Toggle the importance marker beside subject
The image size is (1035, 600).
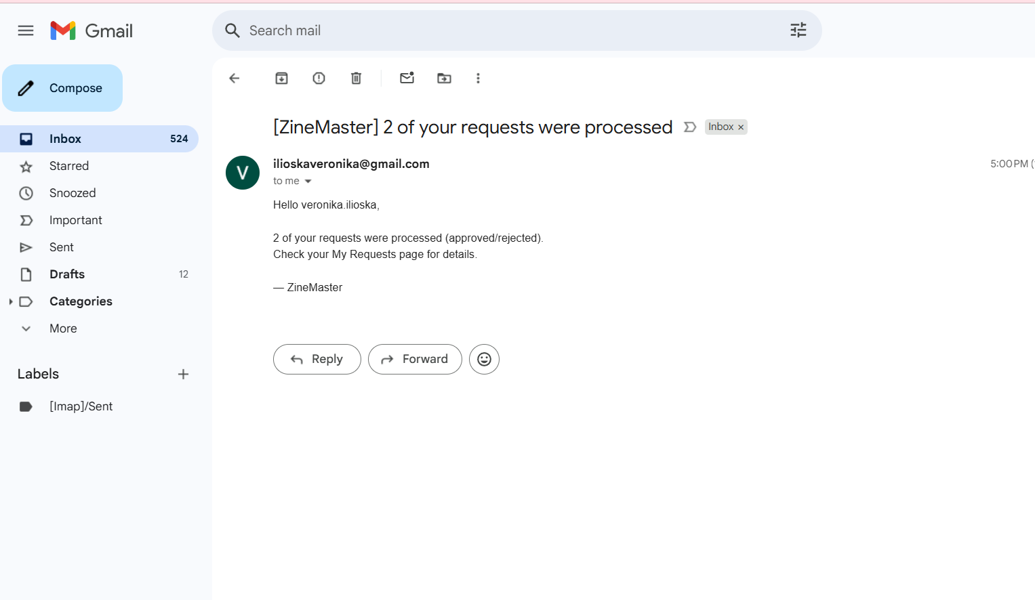pos(690,127)
